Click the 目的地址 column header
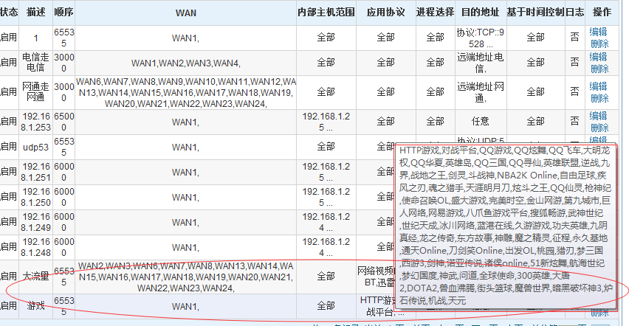This screenshot has width=629, height=326. pos(480,13)
